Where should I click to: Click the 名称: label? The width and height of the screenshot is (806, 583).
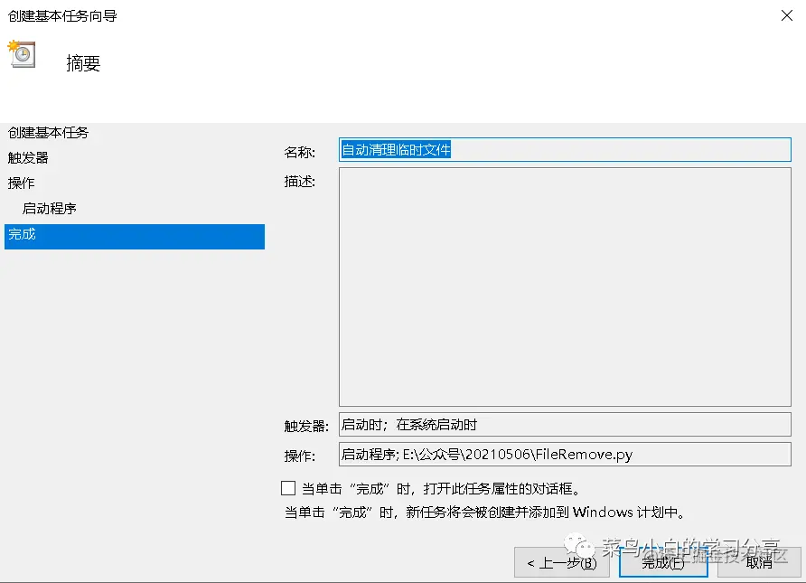(300, 152)
